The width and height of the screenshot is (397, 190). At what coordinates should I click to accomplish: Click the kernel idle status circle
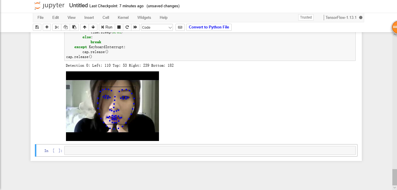(361, 17)
